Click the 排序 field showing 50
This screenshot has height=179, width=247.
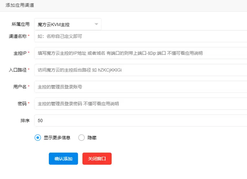point(141,120)
